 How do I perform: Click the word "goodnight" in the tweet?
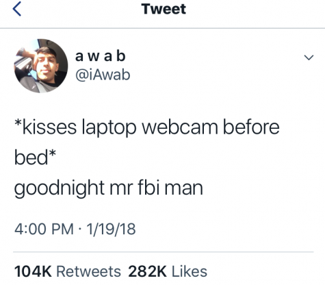pyautogui.click(x=60, y=188)
